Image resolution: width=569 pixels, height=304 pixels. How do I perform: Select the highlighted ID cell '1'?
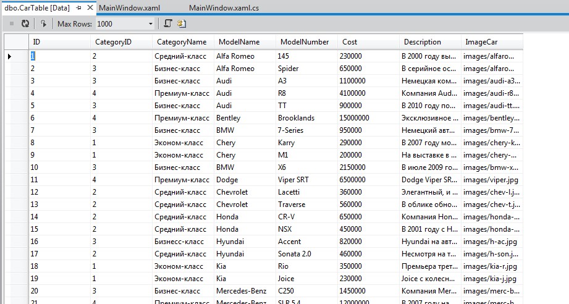pos(59,56)
